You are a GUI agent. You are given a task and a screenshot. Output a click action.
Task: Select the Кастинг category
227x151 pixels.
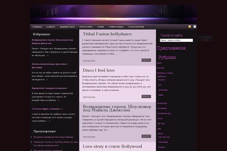pyautogui.click(x=160, y=68)
